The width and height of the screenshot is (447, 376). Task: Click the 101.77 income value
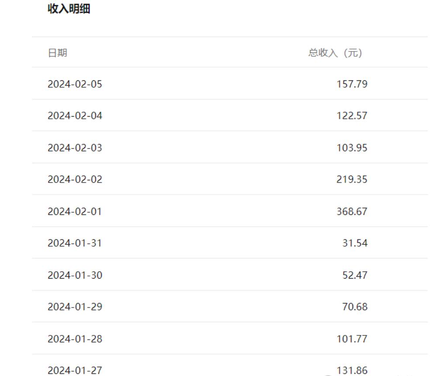click(352, 339)
